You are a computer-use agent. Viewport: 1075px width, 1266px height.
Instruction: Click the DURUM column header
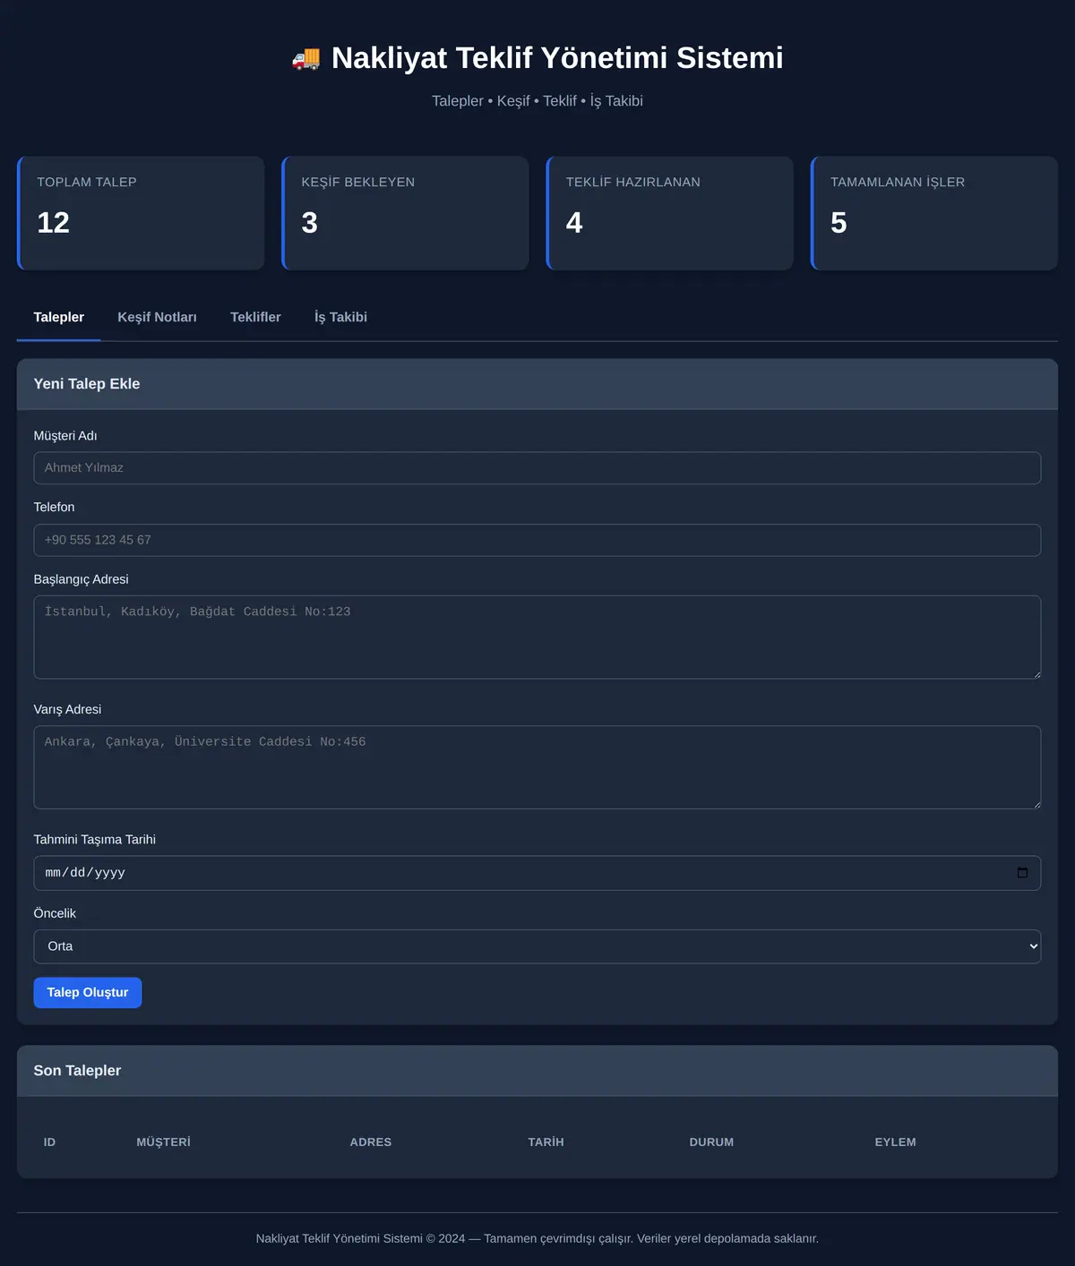pyautogui.click(x=711, y=1142)
